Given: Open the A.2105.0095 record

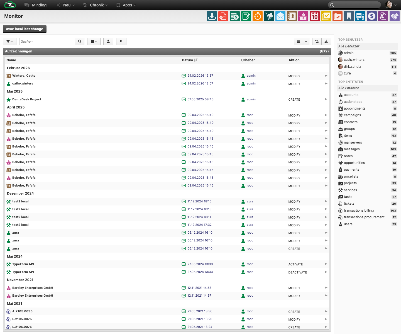Looking at the screenshot, I should (22, 311).
